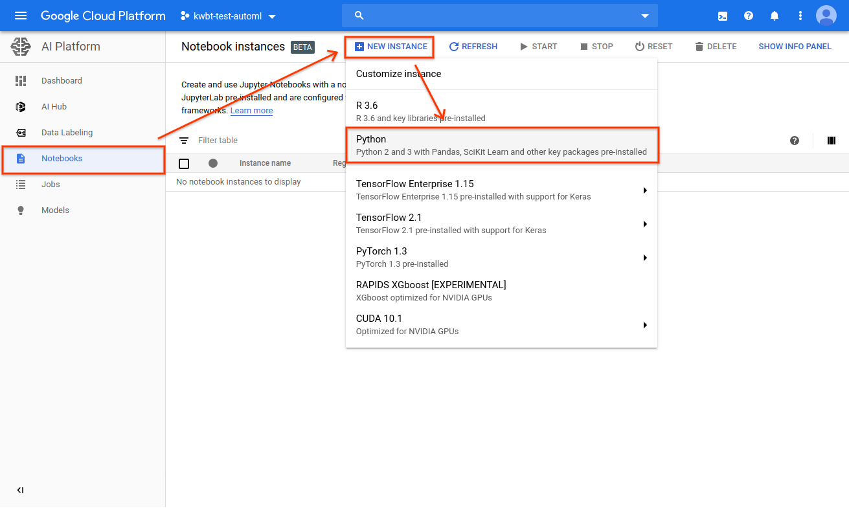This screenshot has width=849, height=509.
Task: Expand the search bar dropdown arrow
Action: (x=644, y=16)
